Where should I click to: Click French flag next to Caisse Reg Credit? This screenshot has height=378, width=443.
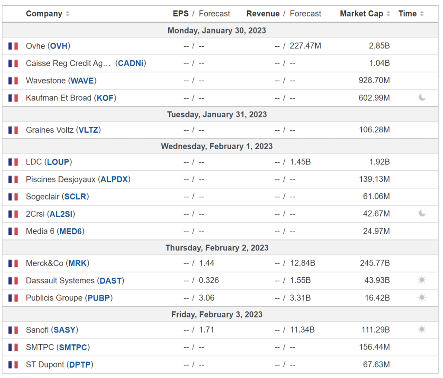[13, 63]
